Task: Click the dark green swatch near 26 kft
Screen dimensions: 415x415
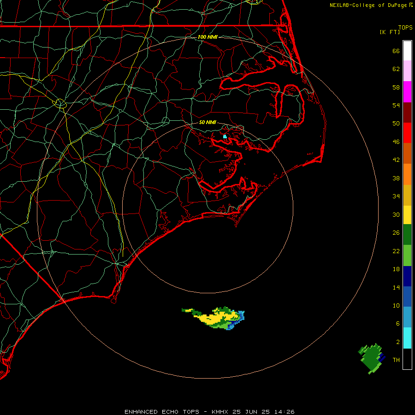Action: coord(407,235)
